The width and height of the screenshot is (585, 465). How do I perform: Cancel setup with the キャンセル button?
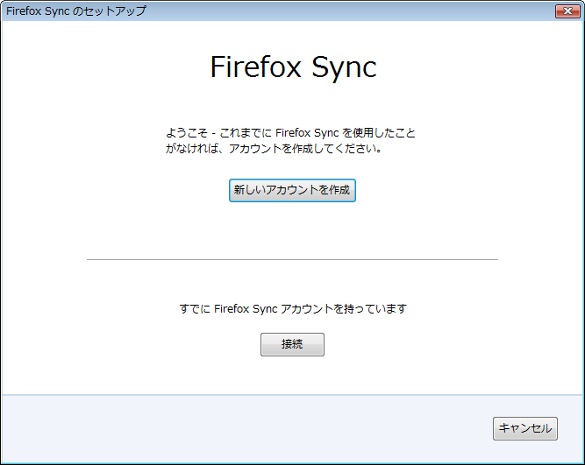tap(525, 428)
